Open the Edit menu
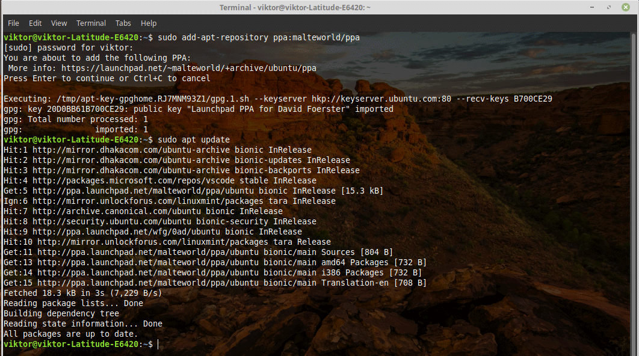The width and height of the screenshot is (639, 356). (35, 23)
